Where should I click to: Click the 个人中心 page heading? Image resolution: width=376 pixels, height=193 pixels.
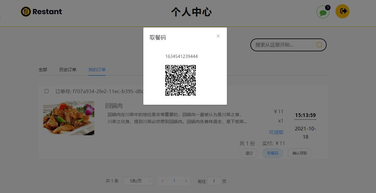[191, 12]
